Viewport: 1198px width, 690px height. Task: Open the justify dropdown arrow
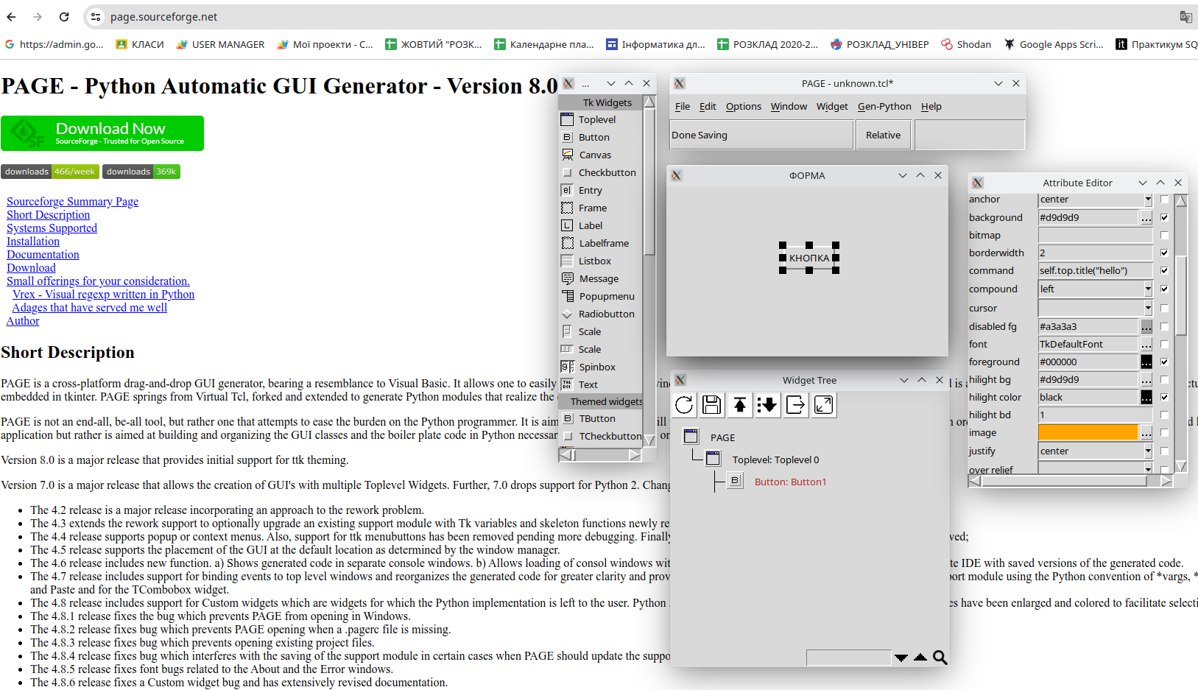point(1147,451)
